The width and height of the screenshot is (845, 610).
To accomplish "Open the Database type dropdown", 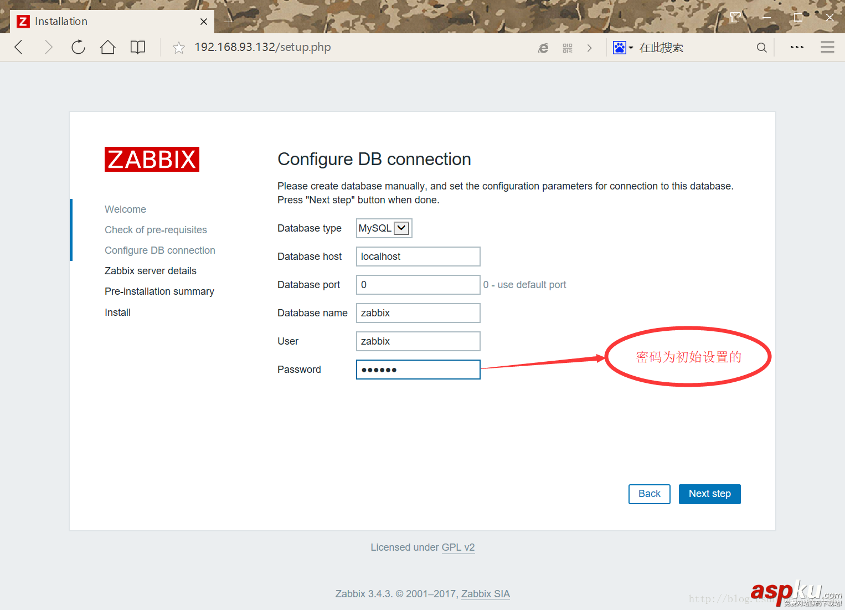I will coord(401,228).
